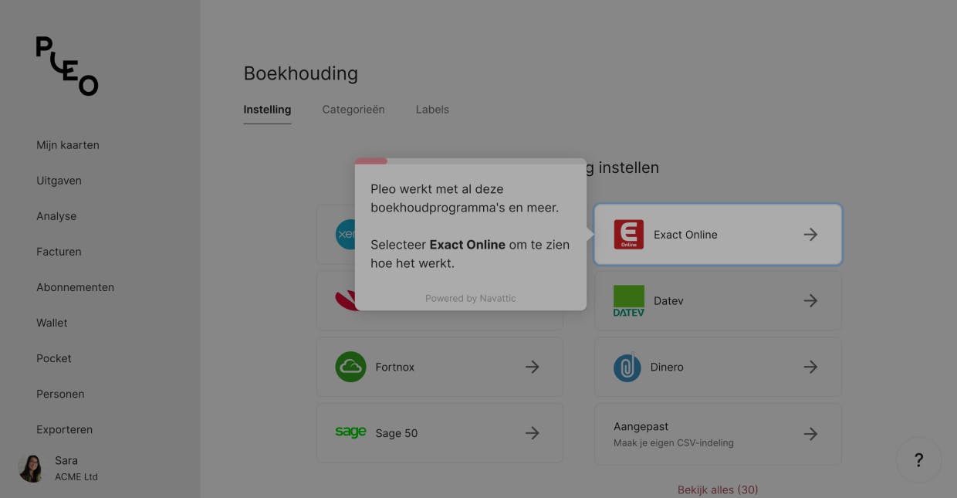Select the Exact Online integration card

(718, 235)
